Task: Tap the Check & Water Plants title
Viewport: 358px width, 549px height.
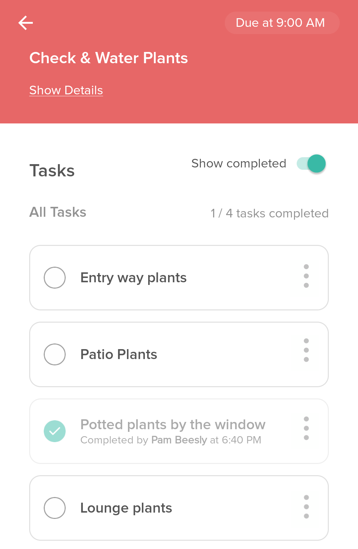Action: click(x=108, y=58)
